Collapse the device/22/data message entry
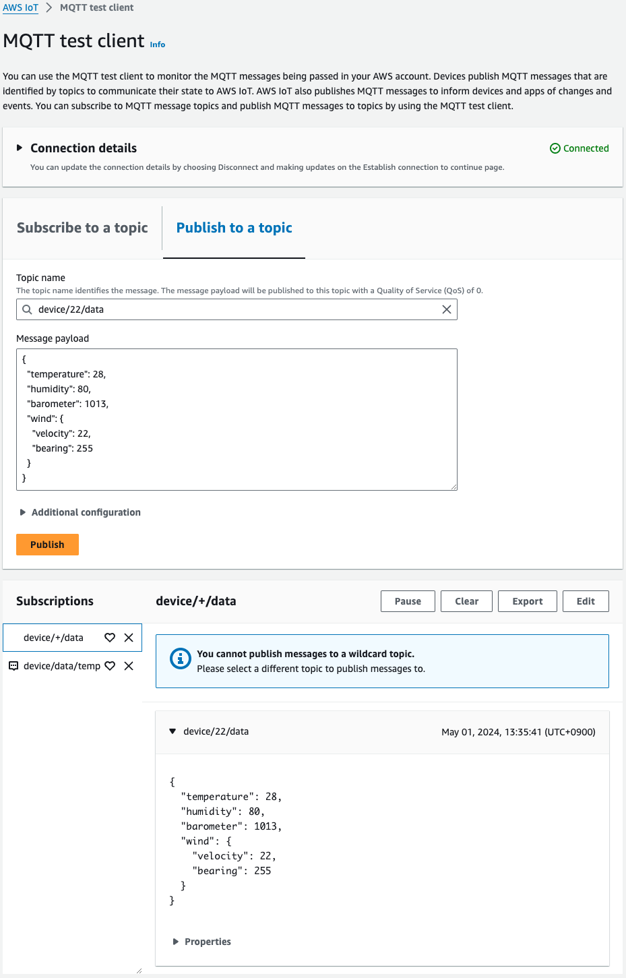The width and height of the screenshot is (626, 978). click(173, 731)
